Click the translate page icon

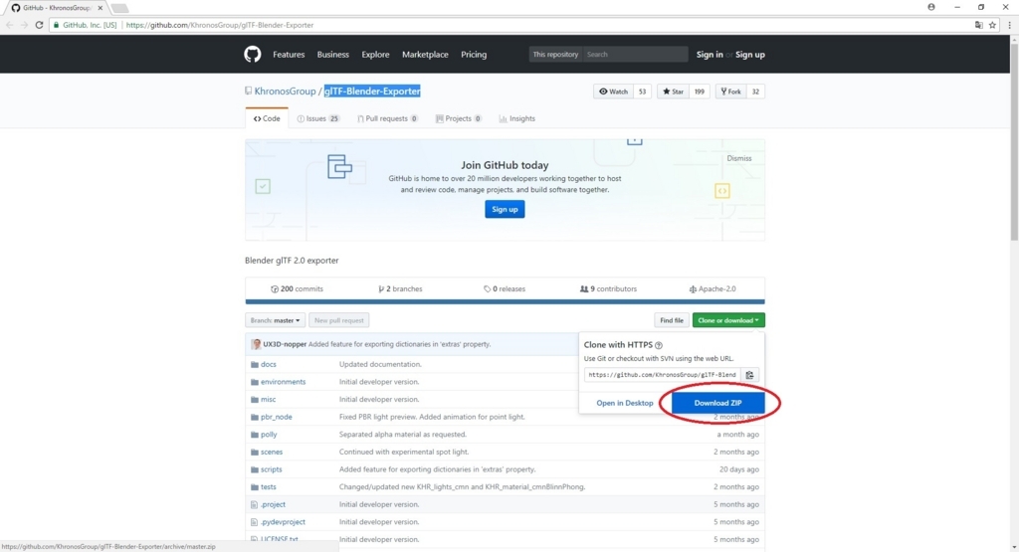click(x=979, y=25)
